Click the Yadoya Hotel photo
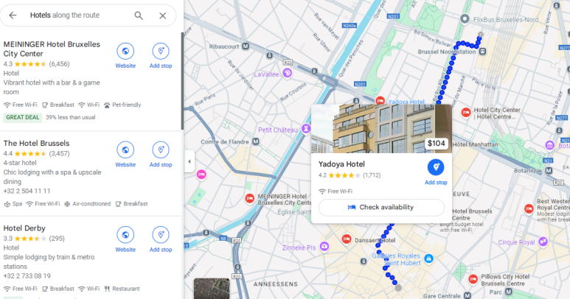 (x=381, y=128)
